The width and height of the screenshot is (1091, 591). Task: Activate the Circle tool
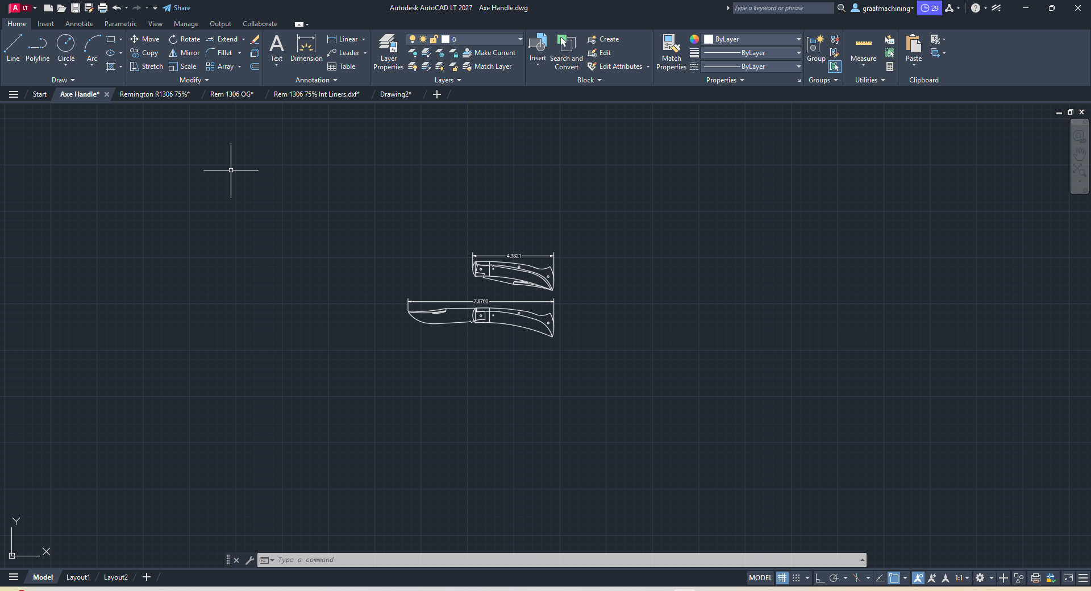click(x=66, y=48)
